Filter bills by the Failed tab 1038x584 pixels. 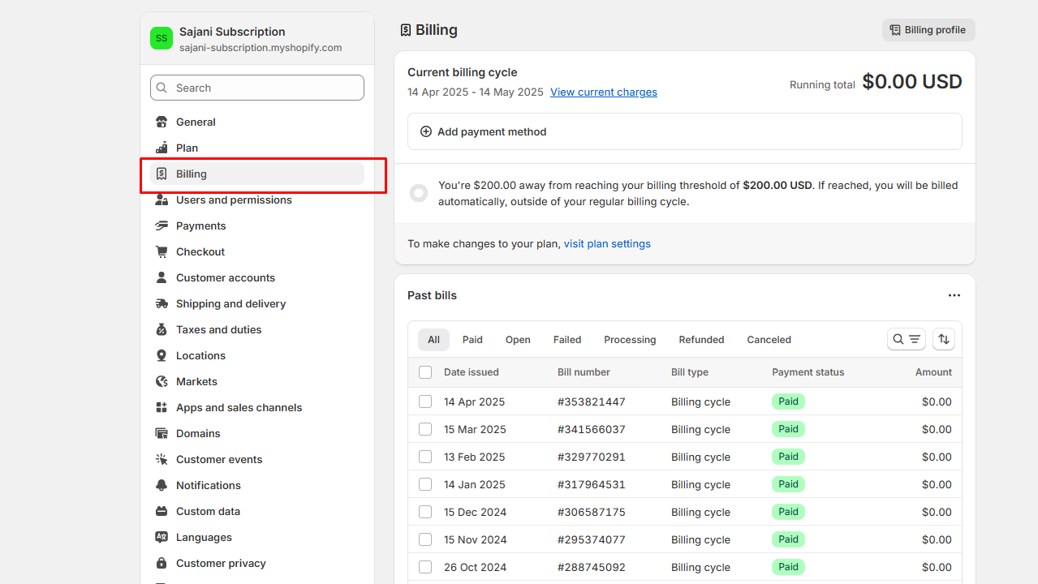[x=566, y=340]
